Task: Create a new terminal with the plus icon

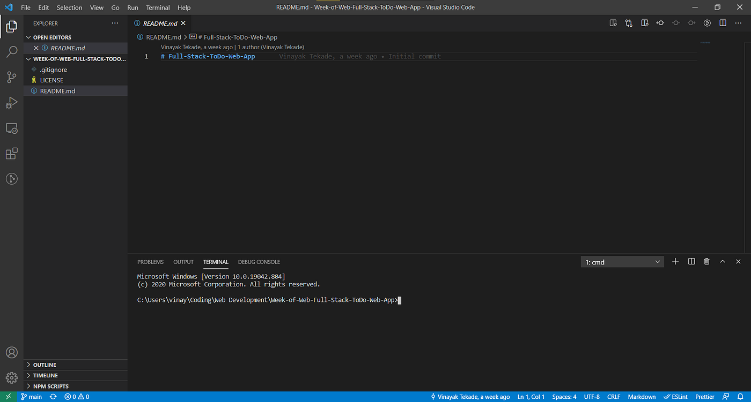Action: [675, 261]
